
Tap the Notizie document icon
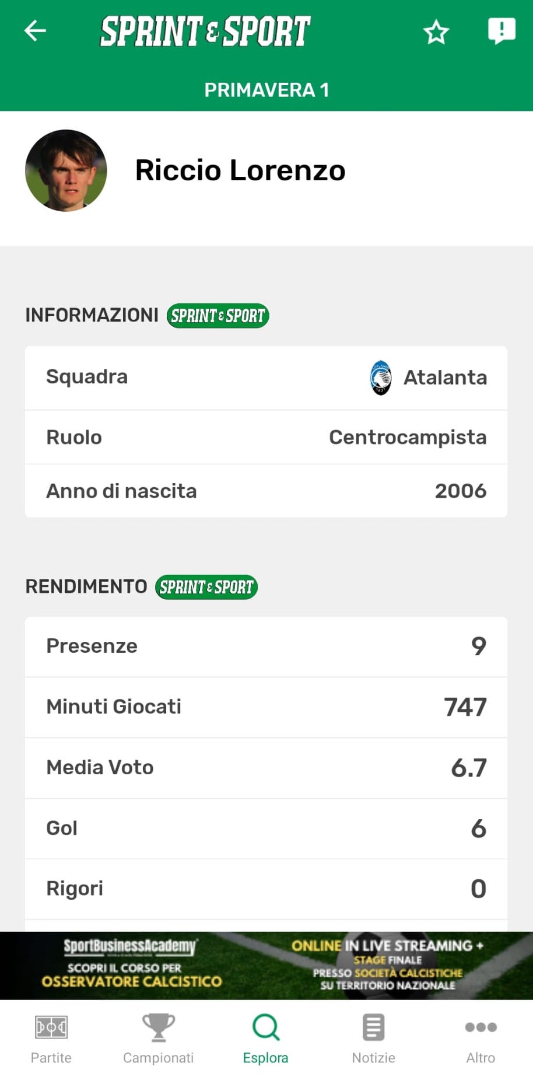[373, 1028]
